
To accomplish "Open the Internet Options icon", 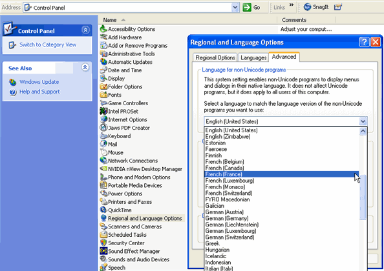I will pos(103,119).
